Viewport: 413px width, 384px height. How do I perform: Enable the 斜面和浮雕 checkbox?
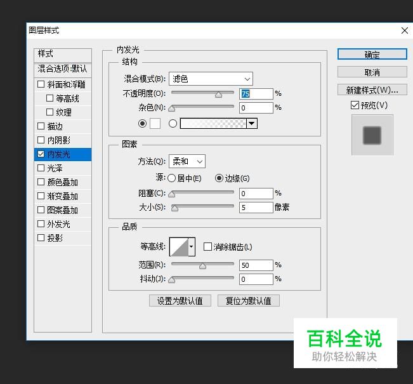click(x=41, y=84)
